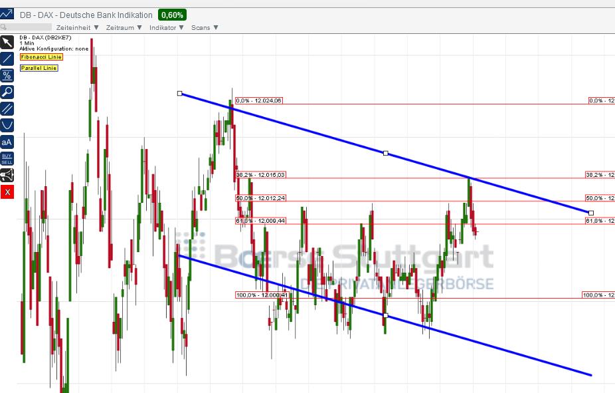Viewport: 615px width, 393px height.
Task: Activate the percentage measurement tool
Action: pos(8,75)
